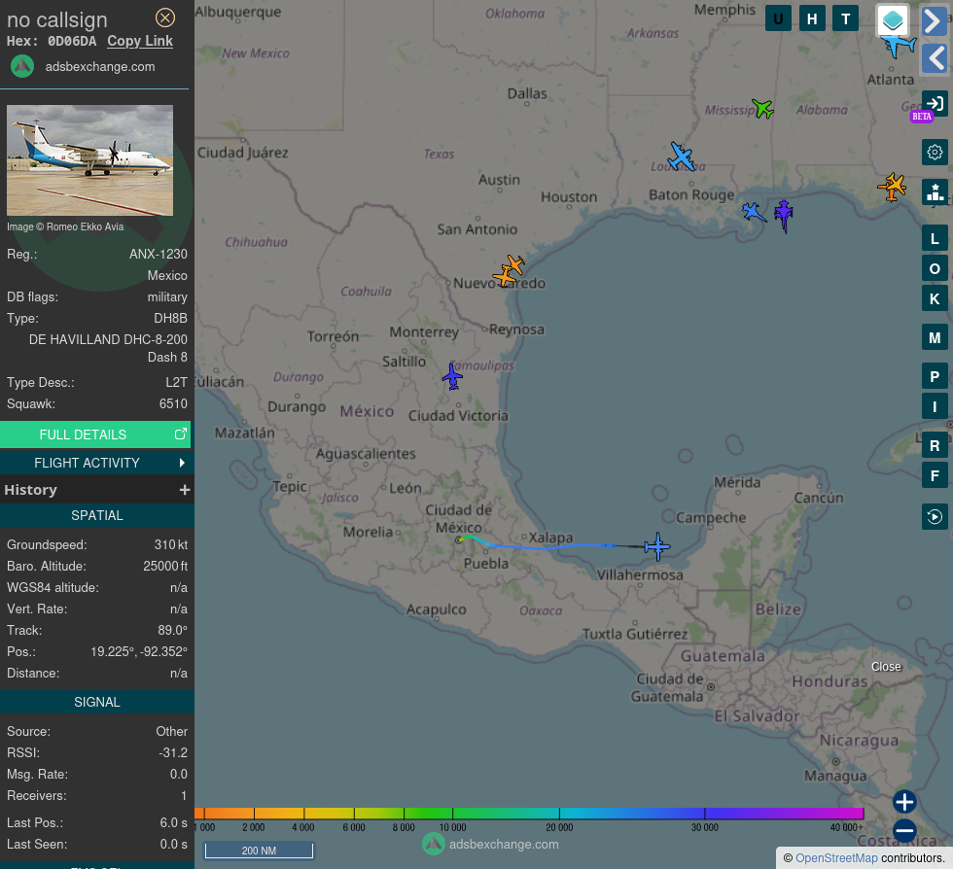
Task: Toggle the K map button
Action: coord(935,298)
